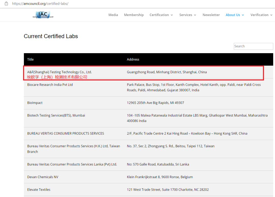Click the BioImpact lab entry
Screen dimensions: 275x197
point(35,103)
